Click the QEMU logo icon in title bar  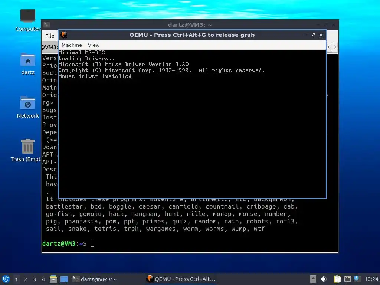tap(64, 35)
